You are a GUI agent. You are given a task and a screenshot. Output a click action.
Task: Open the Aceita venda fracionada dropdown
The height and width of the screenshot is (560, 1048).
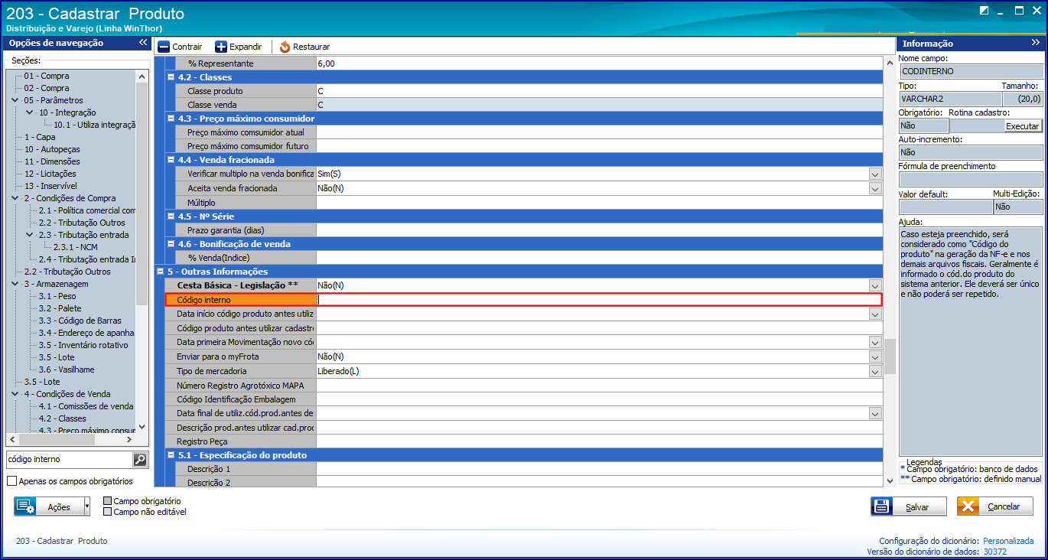pos(875,188)
